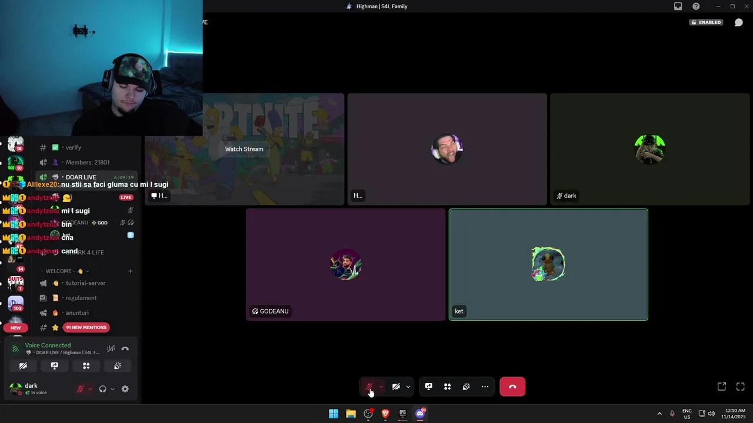The height and width of the screenshot is (423, 753).
Task: Unmute mic in user panel
Action: point(81,389)
